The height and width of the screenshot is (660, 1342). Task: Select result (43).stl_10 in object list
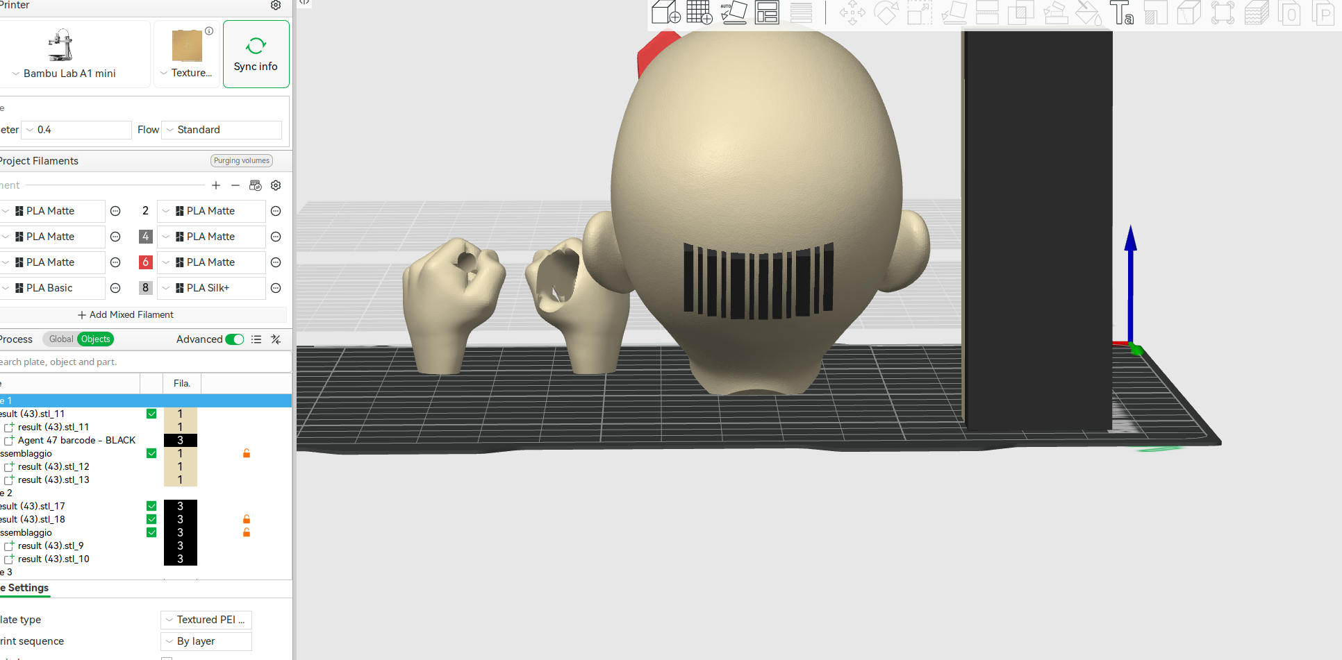click(53, 559)
